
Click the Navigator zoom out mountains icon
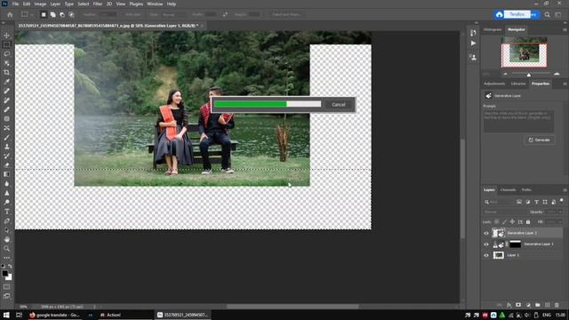(505, 74)
